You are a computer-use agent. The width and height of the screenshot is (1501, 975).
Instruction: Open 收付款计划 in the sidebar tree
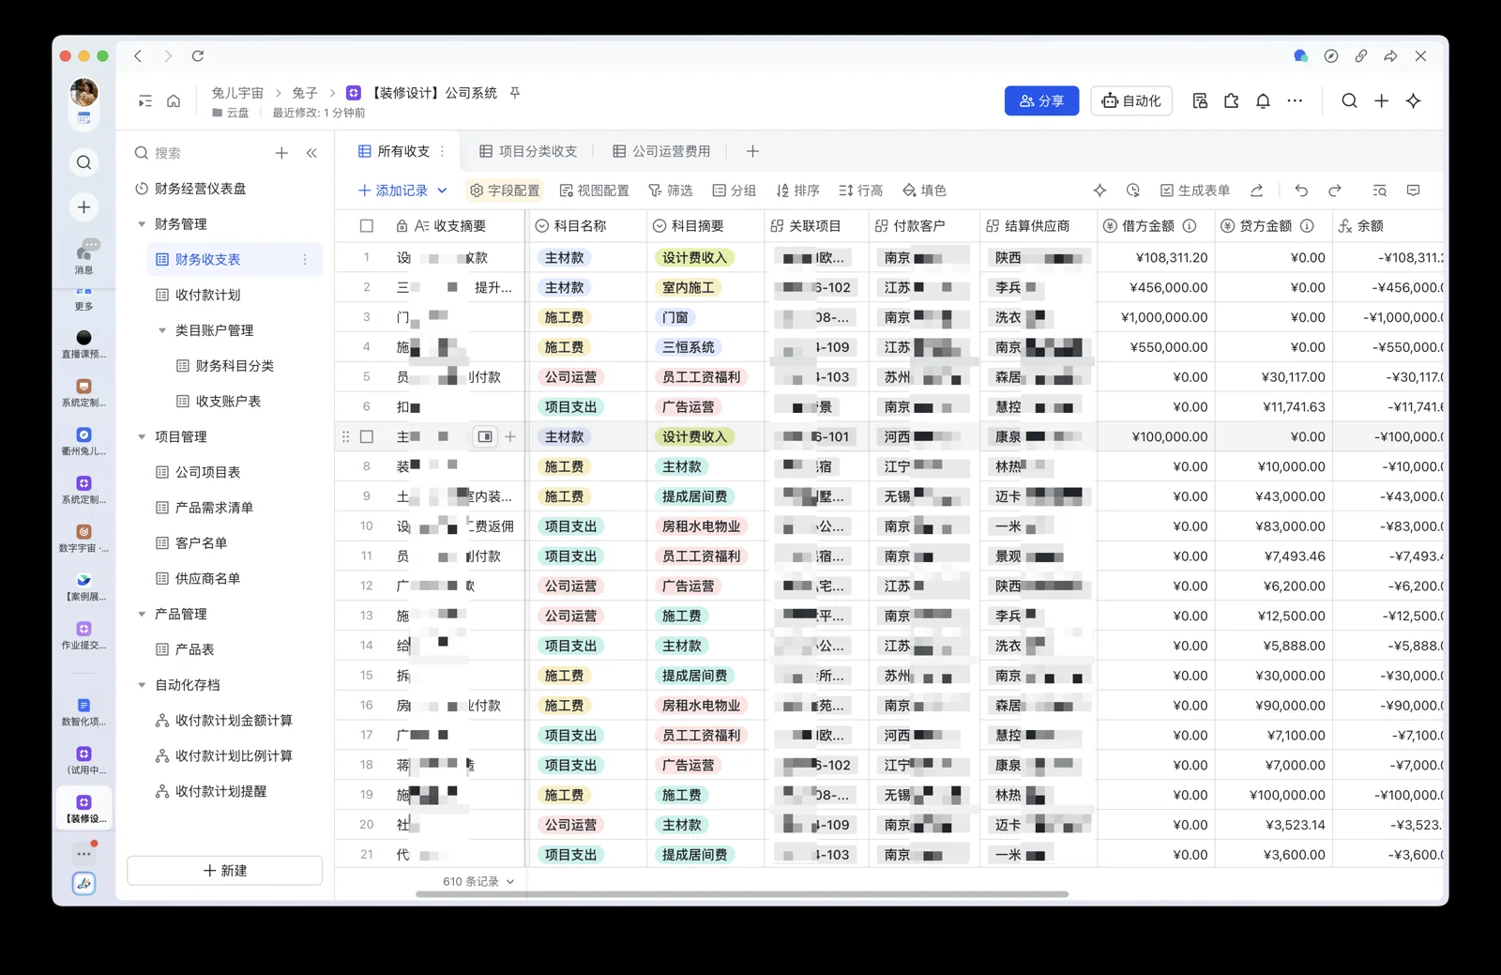(235, 295)
